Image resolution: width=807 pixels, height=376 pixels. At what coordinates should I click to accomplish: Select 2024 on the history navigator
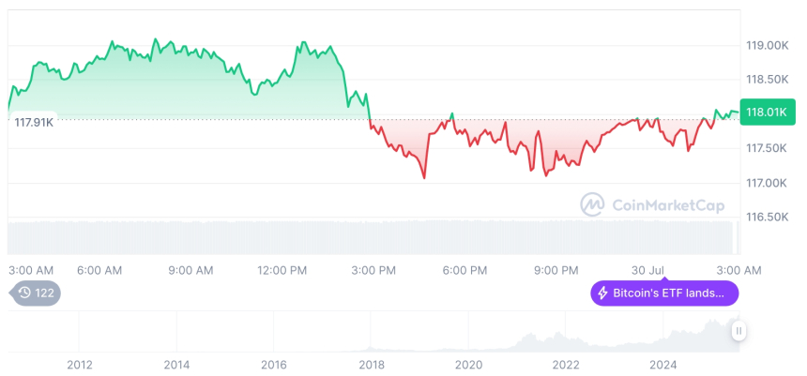662,364
